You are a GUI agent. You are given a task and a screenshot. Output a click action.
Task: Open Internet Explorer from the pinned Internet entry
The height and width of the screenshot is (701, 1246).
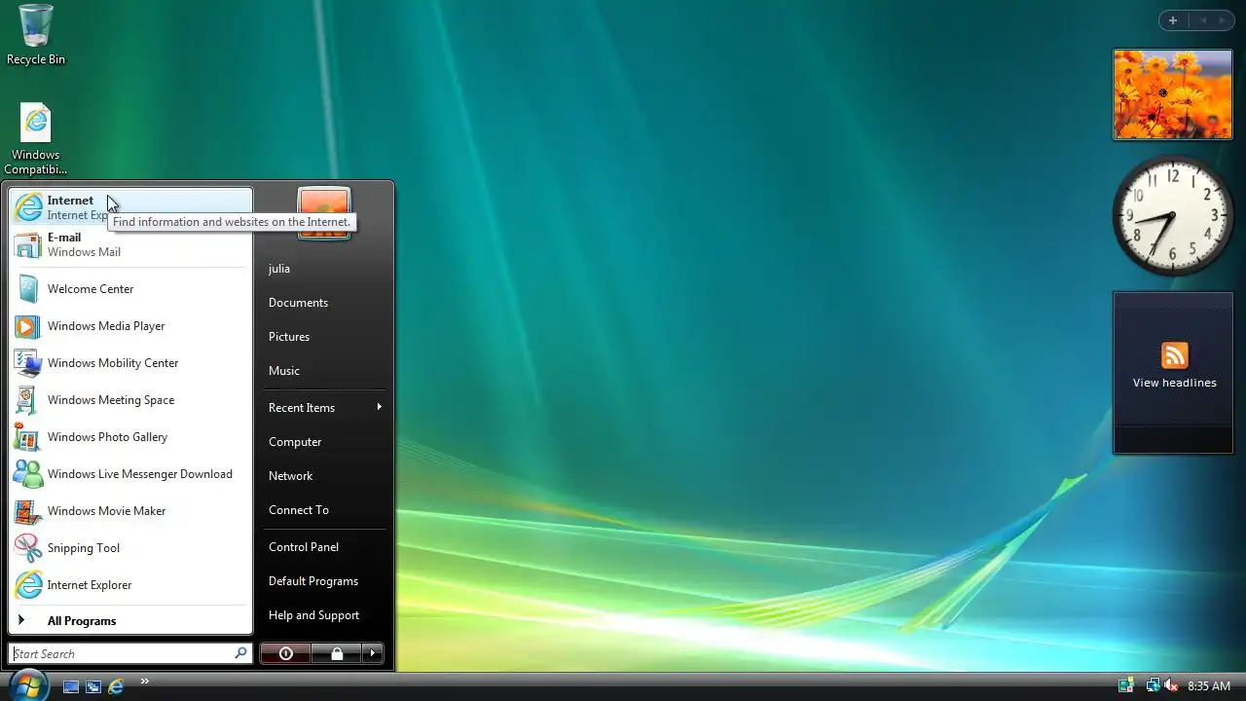pyautogui.click(x=130, y=207)
